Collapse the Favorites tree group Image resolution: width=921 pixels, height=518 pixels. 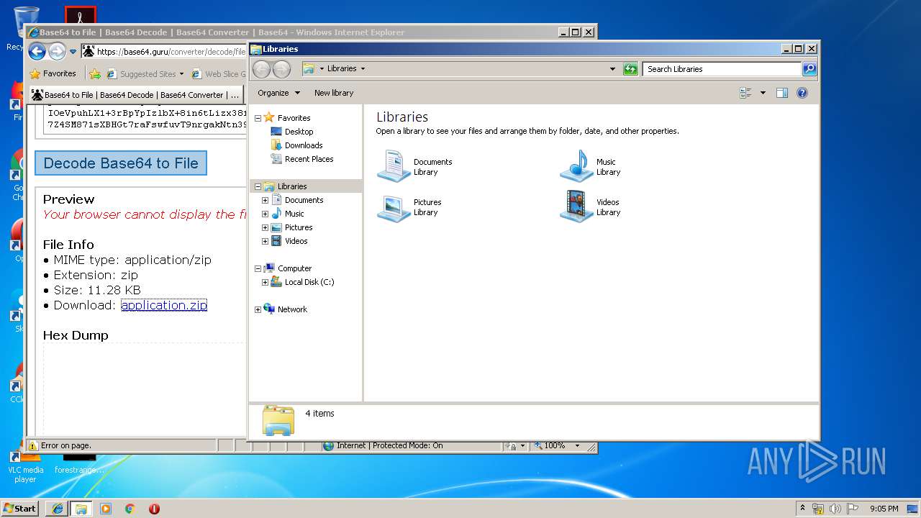(x=258, y=118)
